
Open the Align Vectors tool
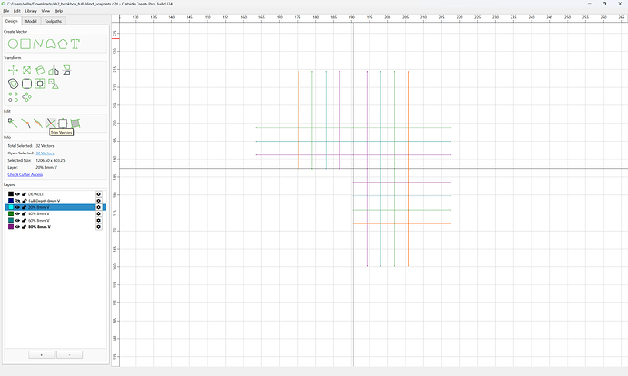coord(54,84)
